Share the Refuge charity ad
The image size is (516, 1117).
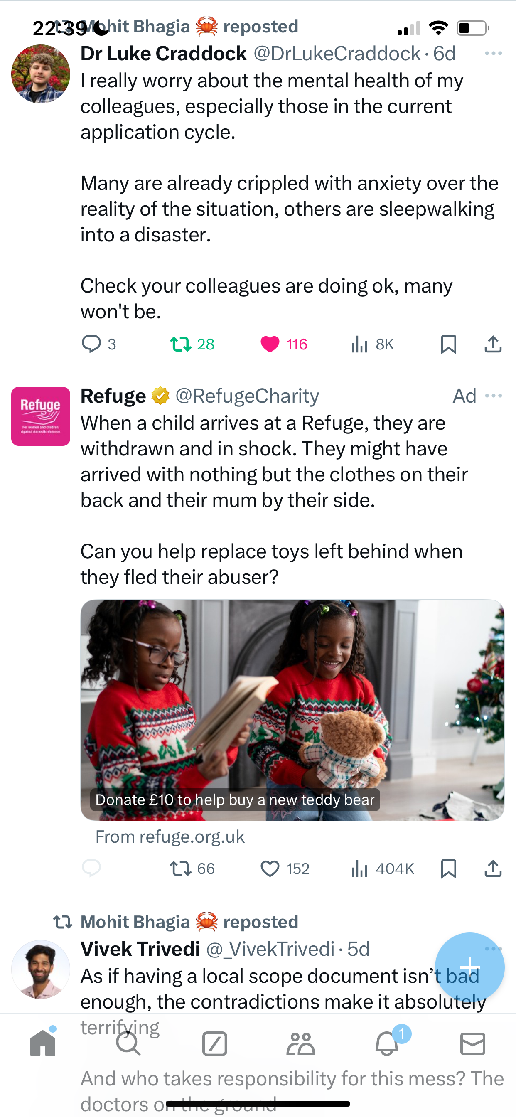pyautogui.click(x=493, y=869)
